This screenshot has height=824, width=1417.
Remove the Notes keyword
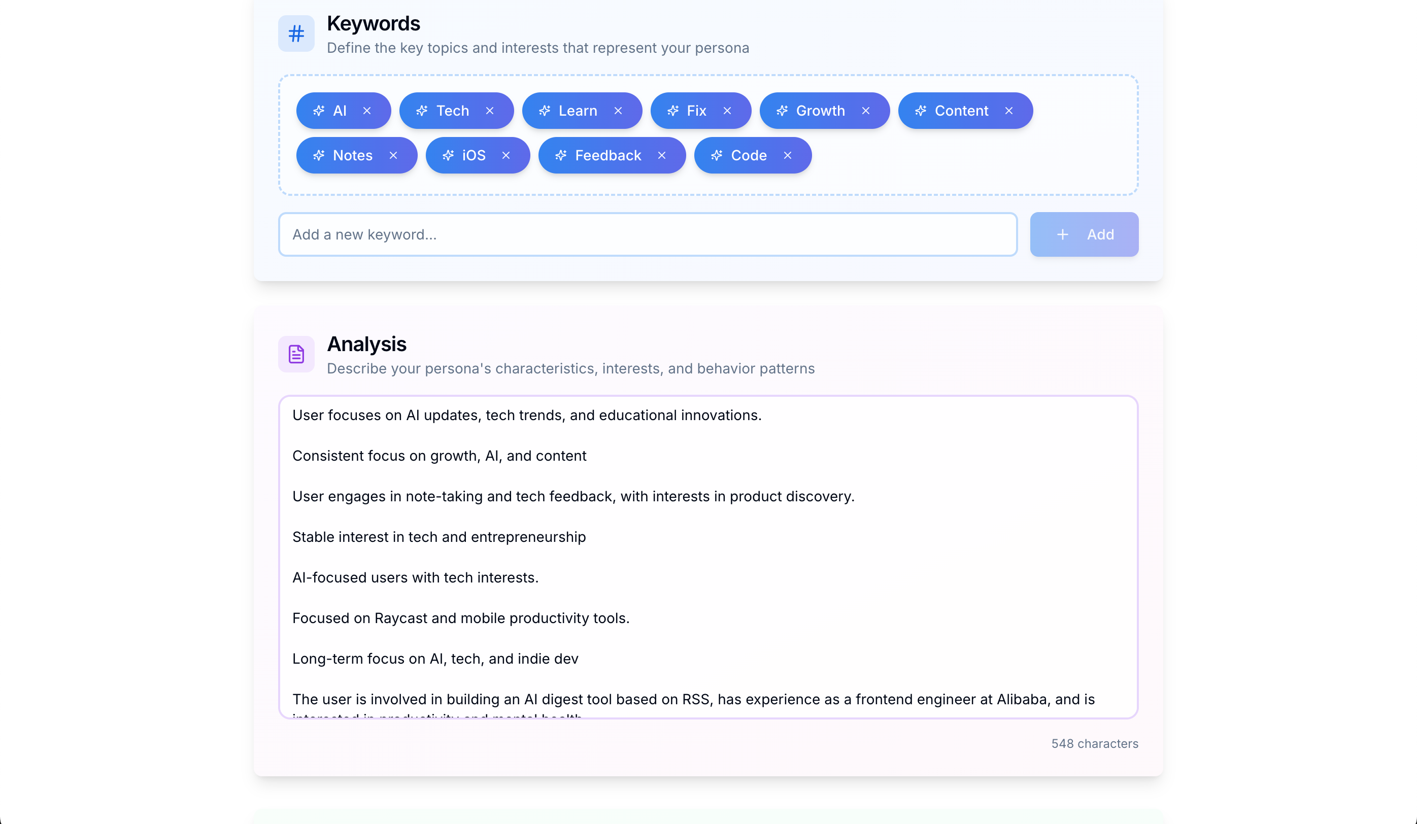(393, 155)
